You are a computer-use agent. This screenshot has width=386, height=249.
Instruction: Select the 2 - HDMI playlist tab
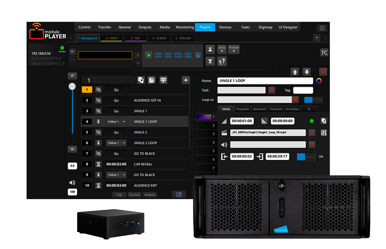click(x=112, y=38)
